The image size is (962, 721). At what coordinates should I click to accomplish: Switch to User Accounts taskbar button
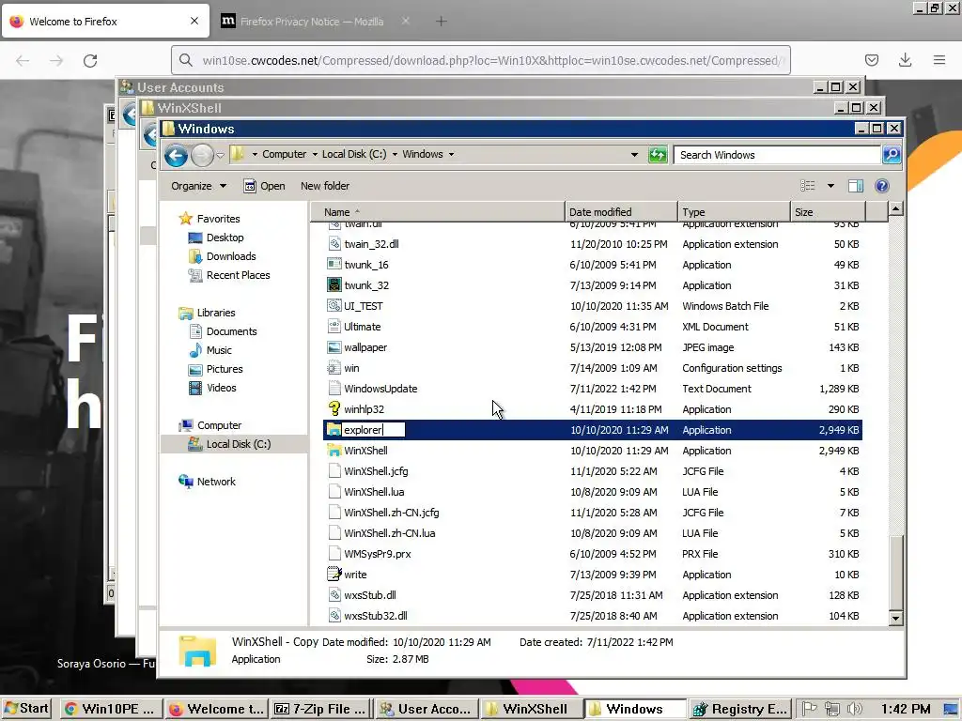[x=426, y=709]
